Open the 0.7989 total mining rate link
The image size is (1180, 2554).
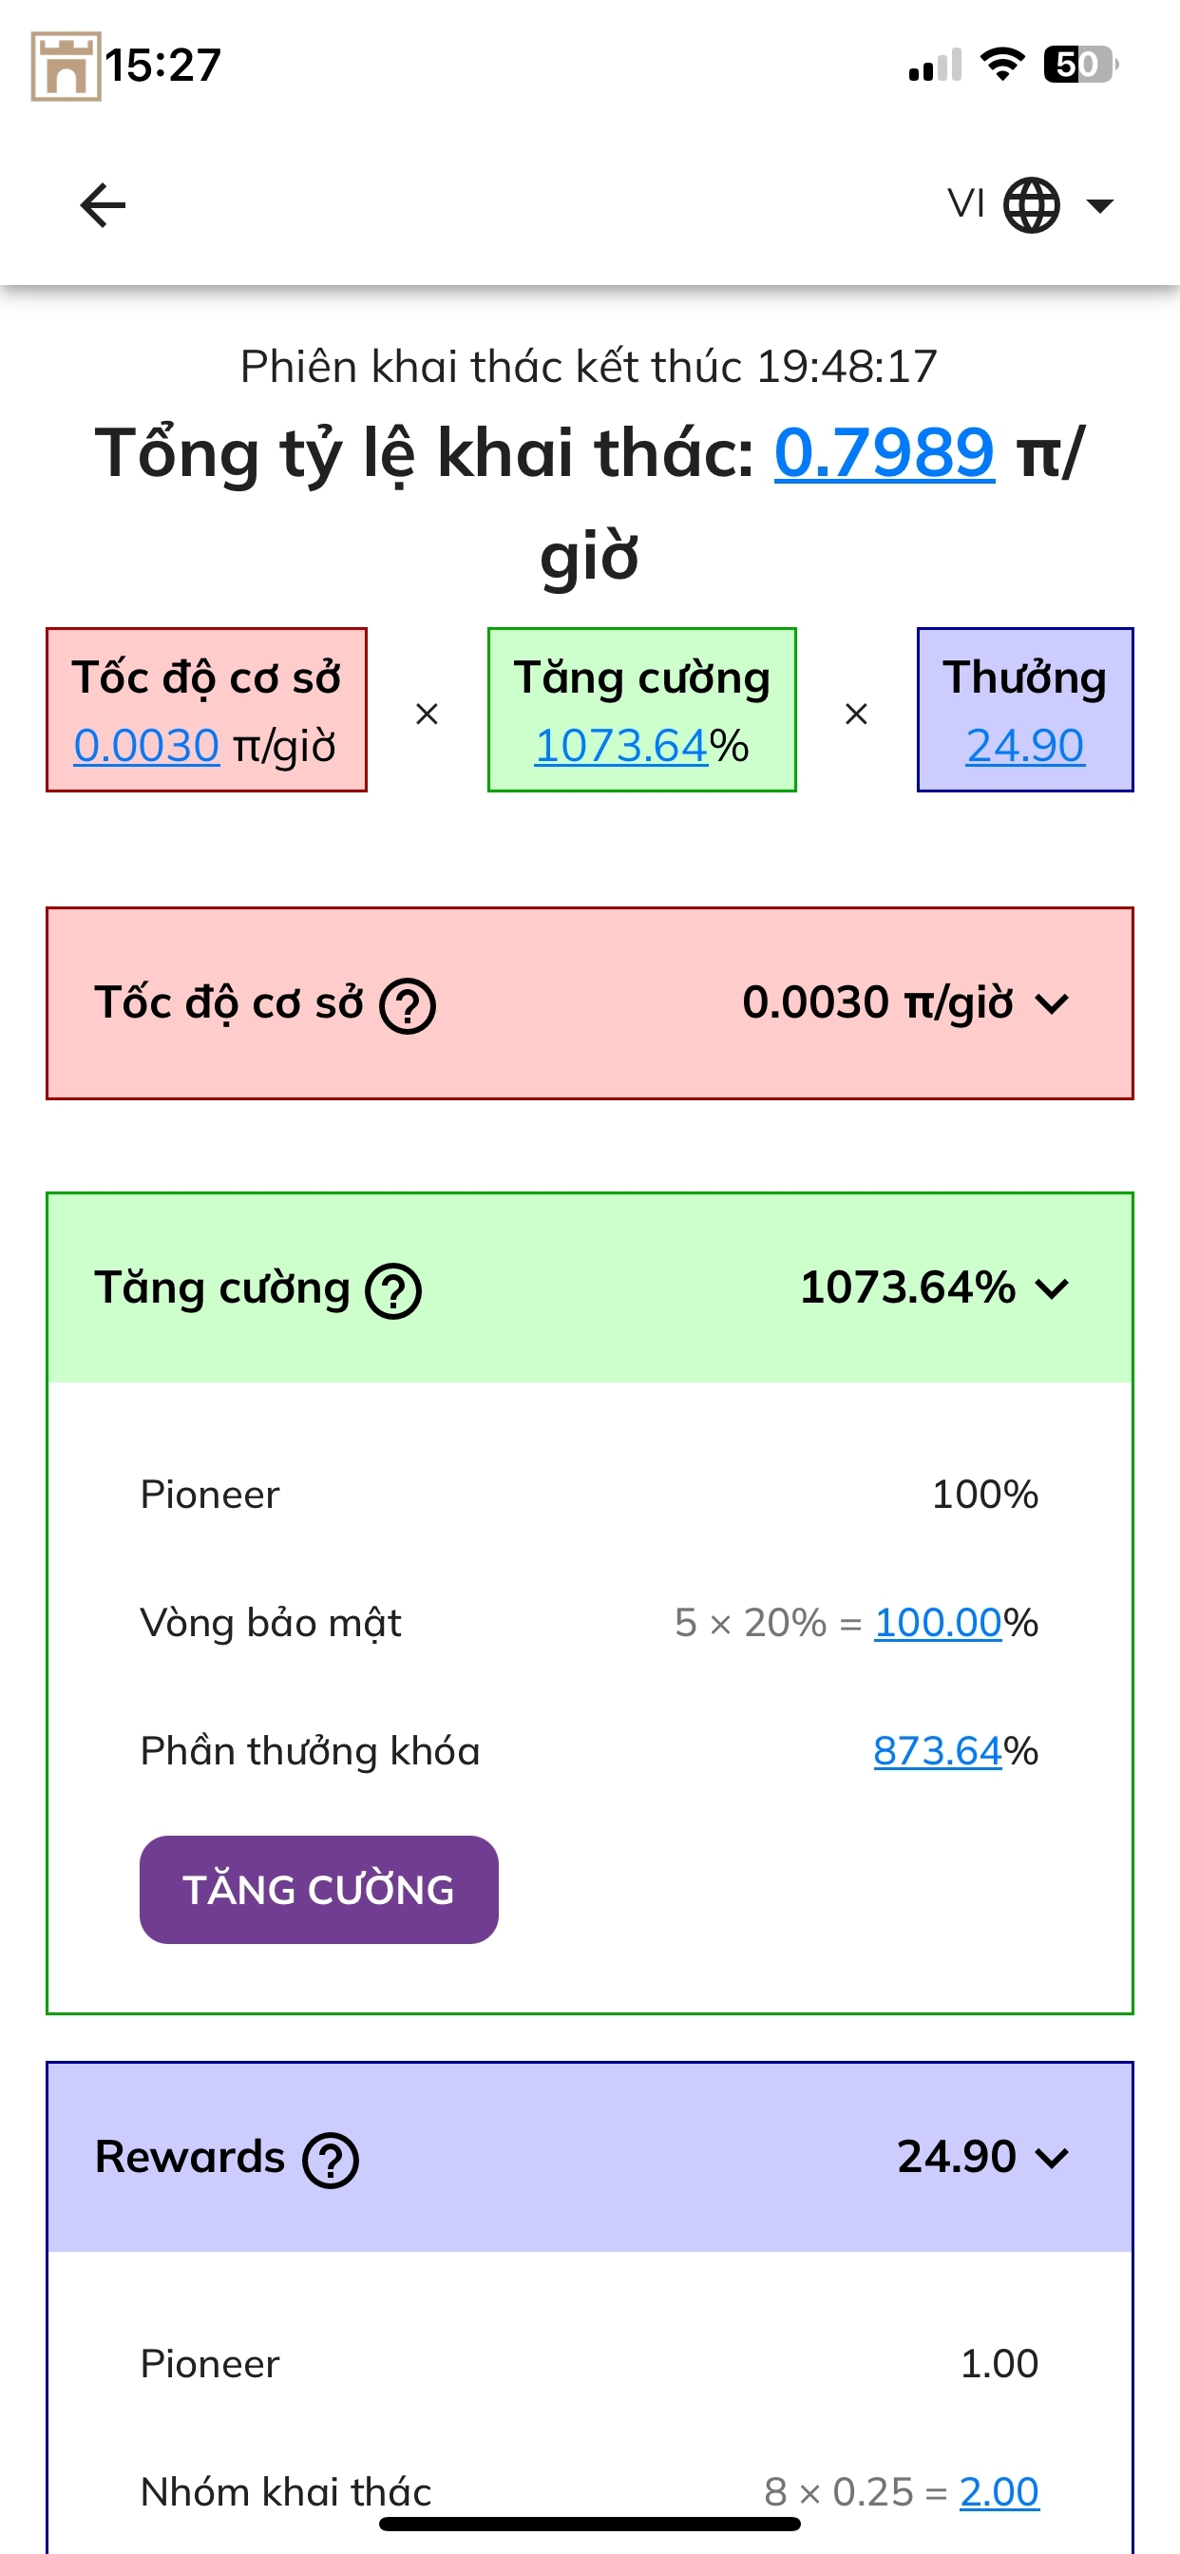884,452
